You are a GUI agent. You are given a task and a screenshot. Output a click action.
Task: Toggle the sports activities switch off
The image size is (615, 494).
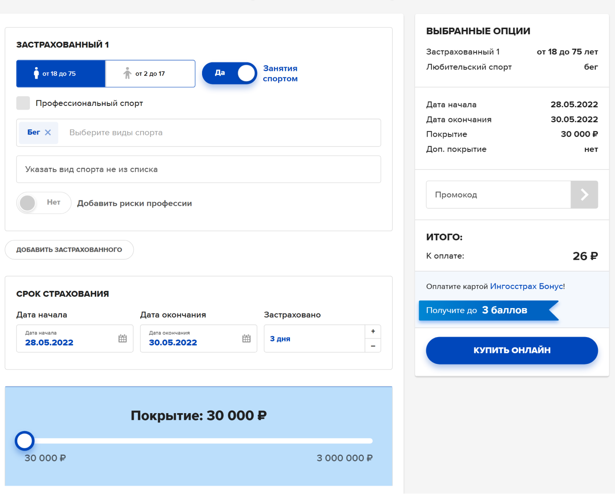coord(229,73)
